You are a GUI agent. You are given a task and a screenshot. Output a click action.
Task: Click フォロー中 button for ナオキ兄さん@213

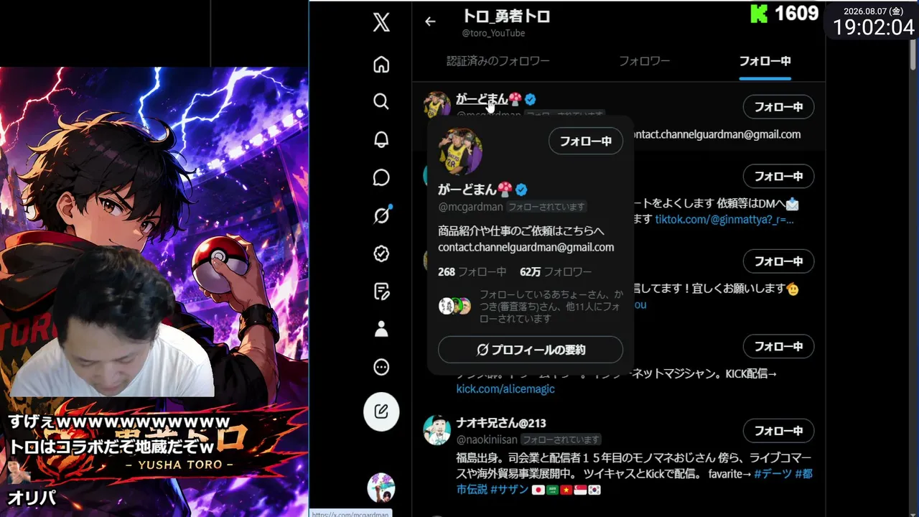(x=778, y=431)
